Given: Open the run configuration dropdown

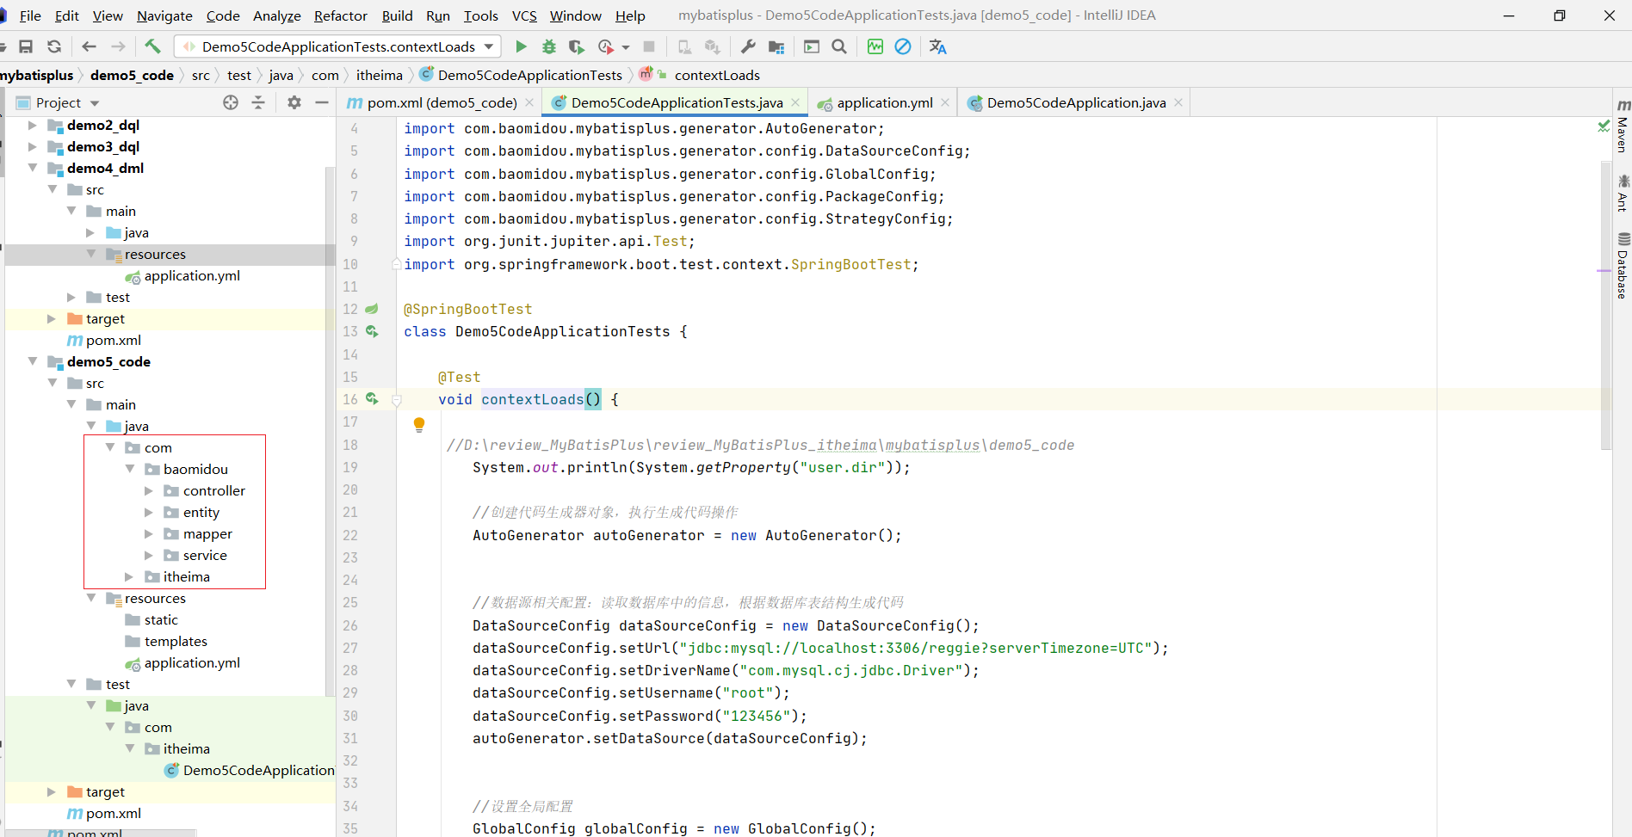Looking at the screenshot, I should click(489, 46).
